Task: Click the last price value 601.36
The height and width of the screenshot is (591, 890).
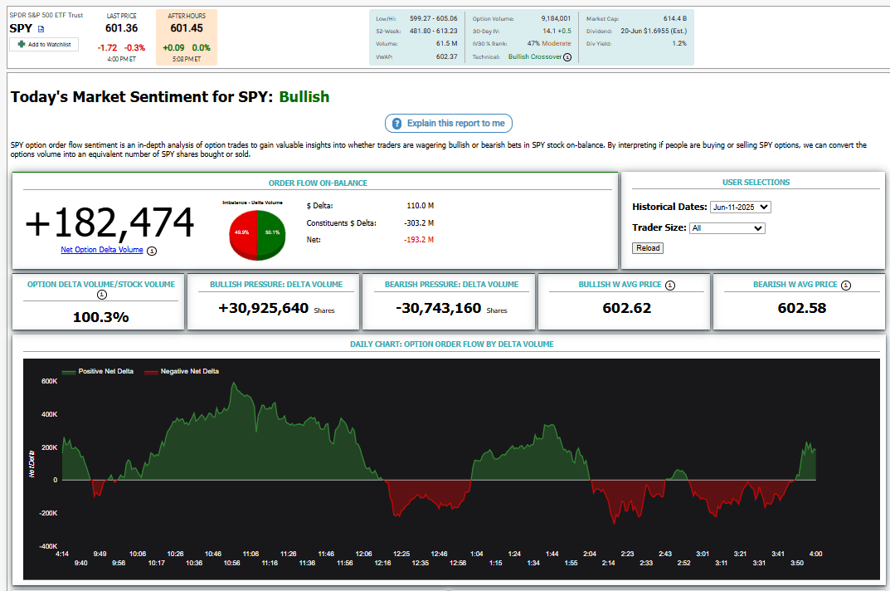Action: click(x=121, y=28)
